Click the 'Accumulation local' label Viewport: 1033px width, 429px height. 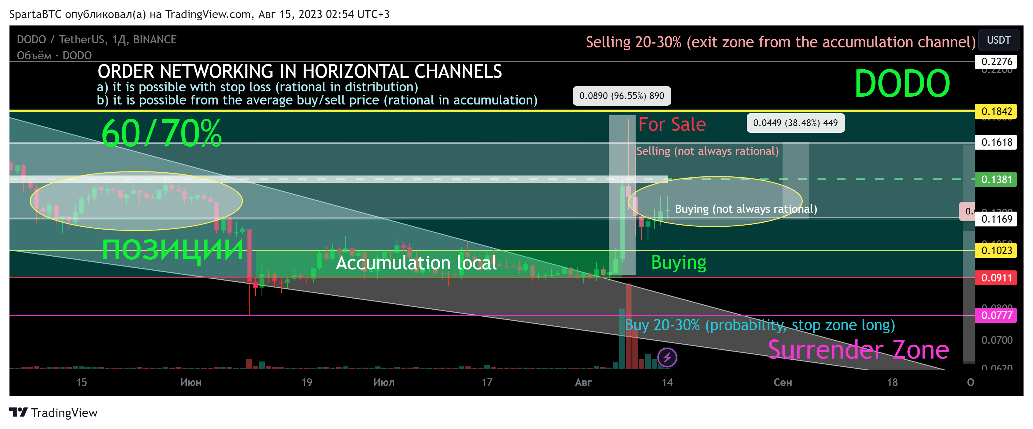click(416, 263)
